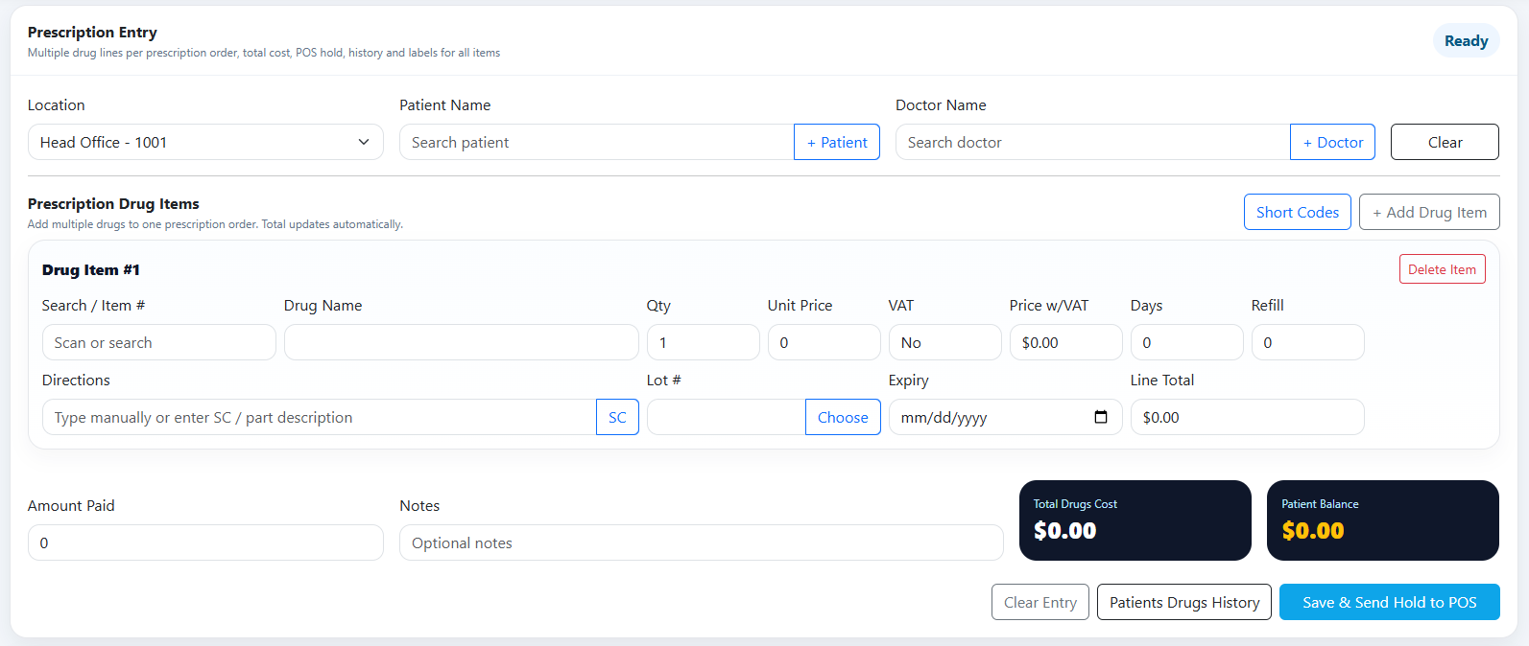Click the Patient Balance card
This screenshot has width=1529, height=646.
point(1383,520)
